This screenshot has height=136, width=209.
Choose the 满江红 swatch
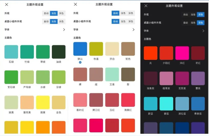coord(96,100)
